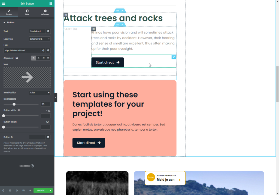The width and height of the screenshot is (279, 195).
Task: Open the Link Type dropdown
Action: pos(40,39)
